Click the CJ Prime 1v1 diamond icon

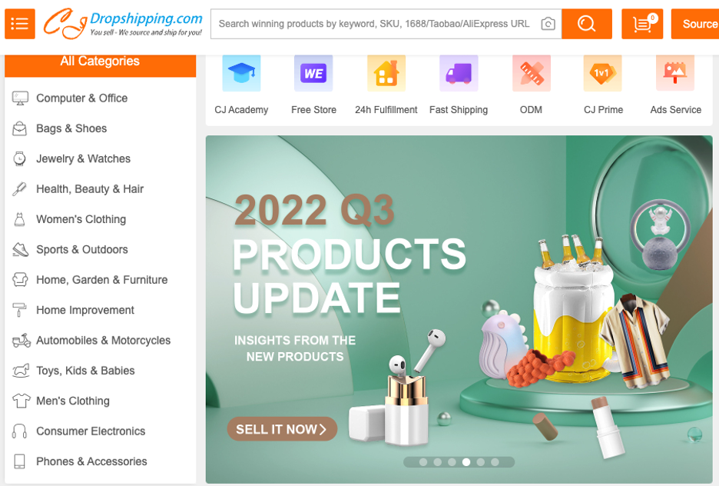tap(602, 73)
